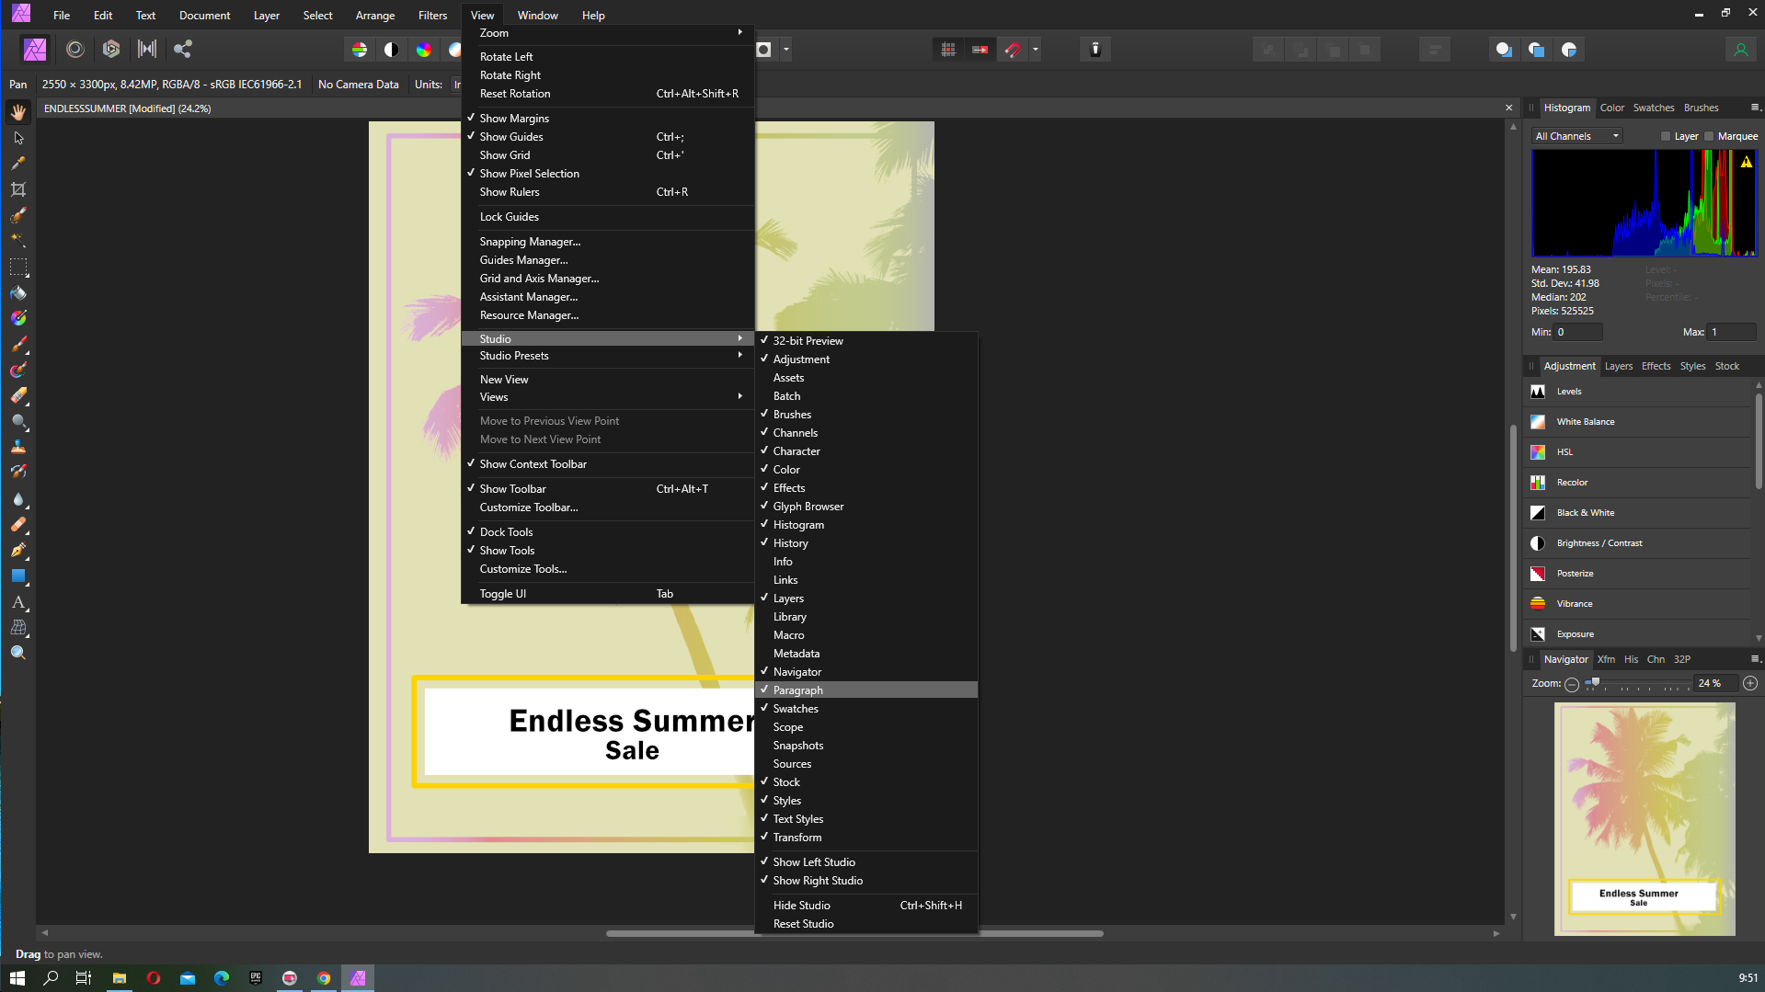This screenshot has width=1765, height=992.
Task: Switch to the Swatches tab
Action: [1653, 108]
